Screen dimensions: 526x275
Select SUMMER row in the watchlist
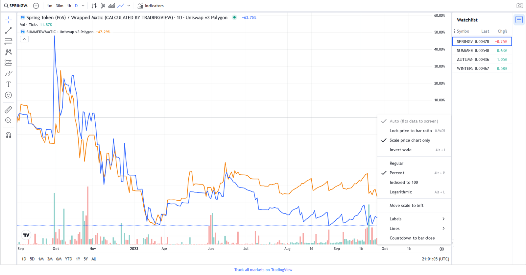tap(482, 51)
